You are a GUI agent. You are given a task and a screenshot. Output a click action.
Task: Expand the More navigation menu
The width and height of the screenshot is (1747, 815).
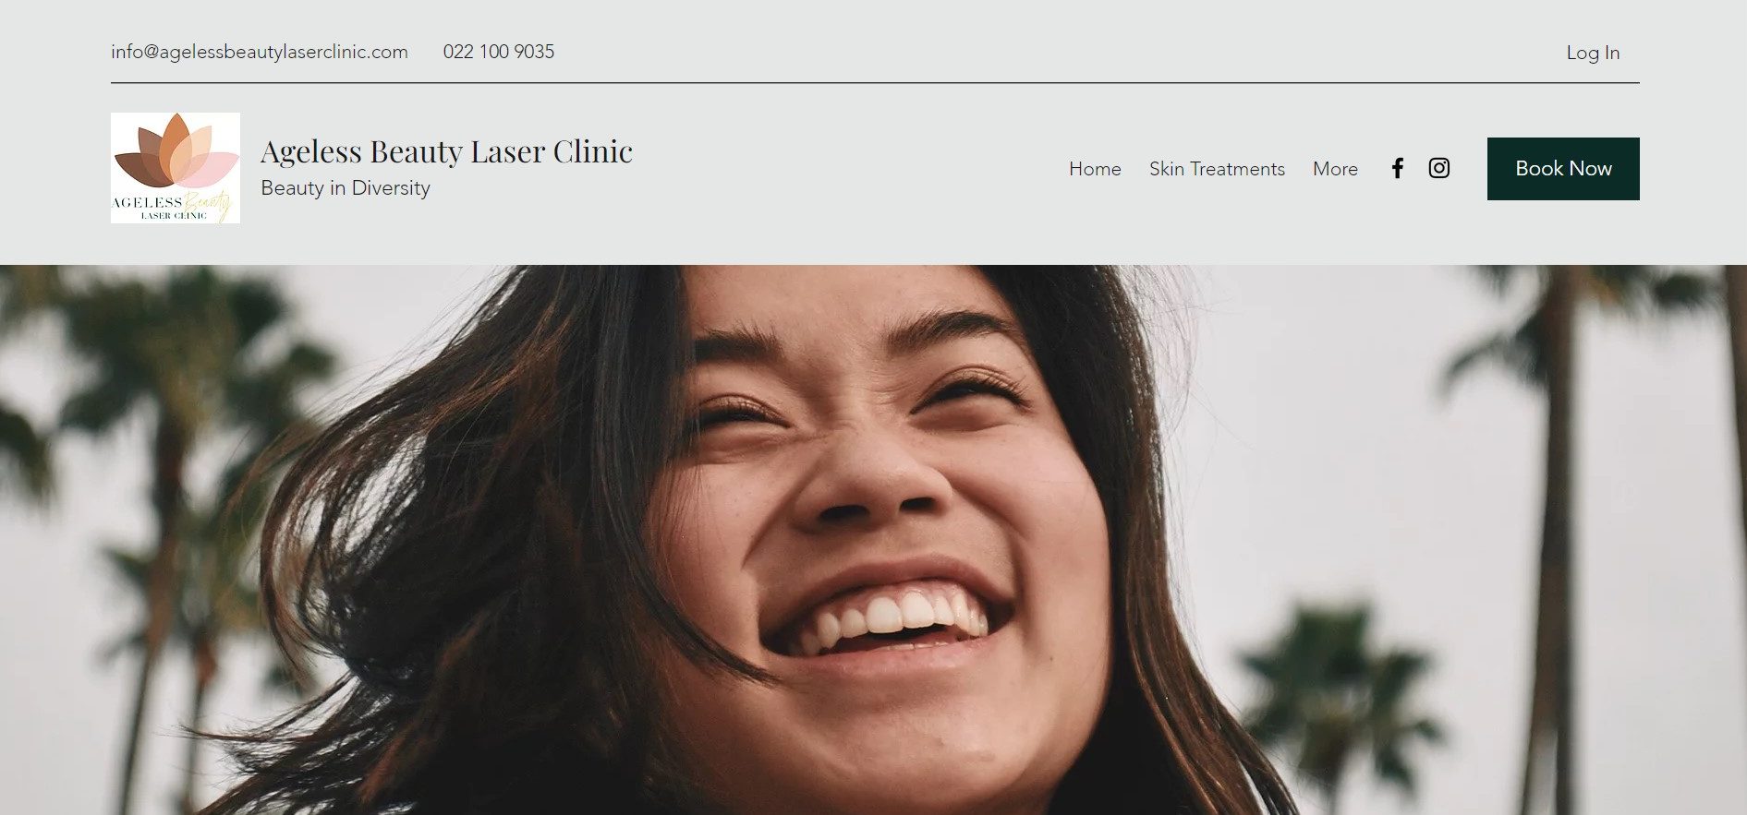pyautogui.click(x=1335, y=169)
